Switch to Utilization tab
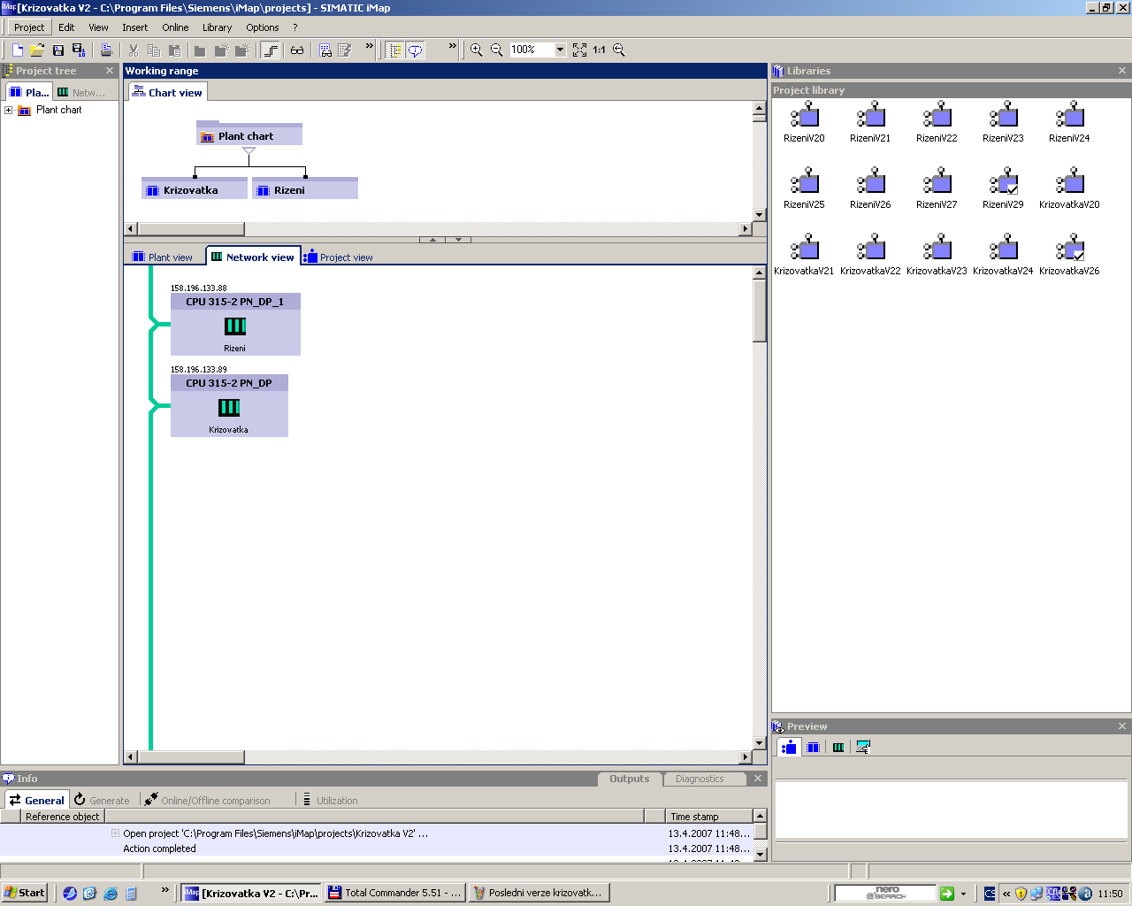Screen dimensions: 1132x906 pyautogui.click(x=329, y=800)
